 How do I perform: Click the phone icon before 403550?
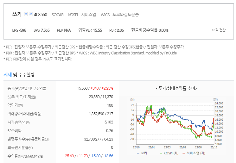(31, 14)
